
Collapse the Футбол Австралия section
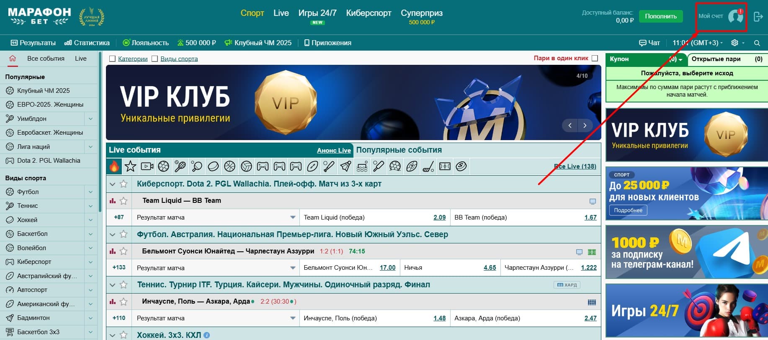click(112, 235)
